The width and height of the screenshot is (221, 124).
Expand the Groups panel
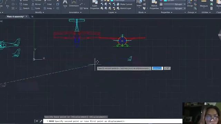coord(192,12)
